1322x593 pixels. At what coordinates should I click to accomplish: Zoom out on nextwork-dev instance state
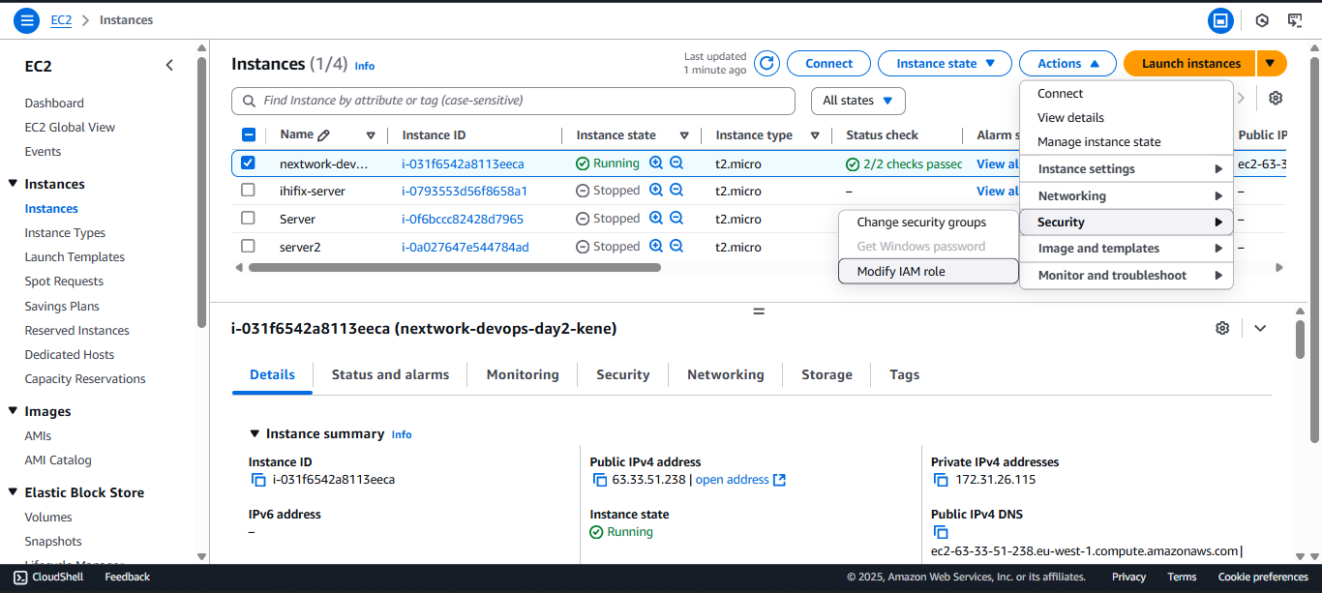pyautogui.click(x=676, y=163)
